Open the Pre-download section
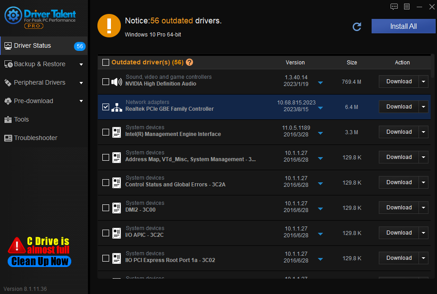 point(44,101)
